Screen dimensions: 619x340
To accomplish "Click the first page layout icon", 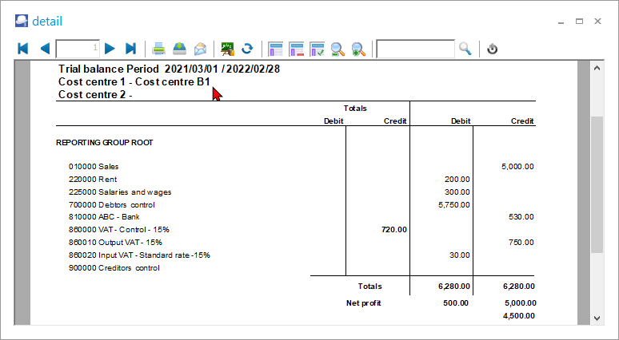I will click(276, 49).
